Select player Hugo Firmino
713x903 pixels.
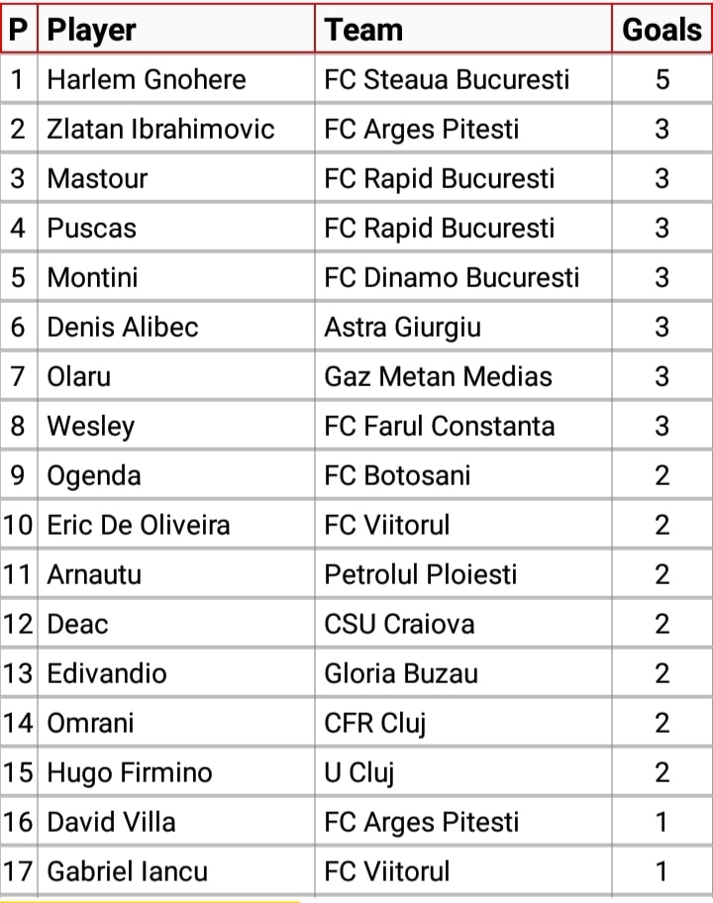130,773
